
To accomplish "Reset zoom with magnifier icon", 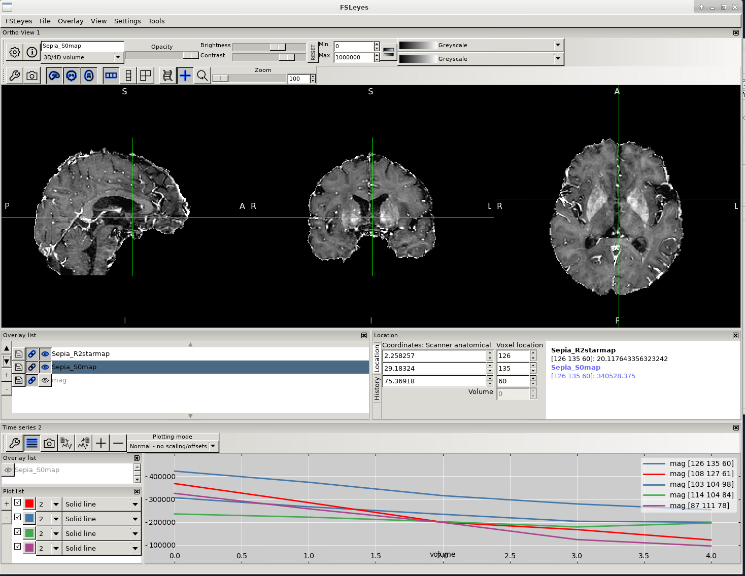I will (202, 76).
